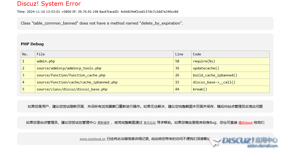This screenshot has width=282, height=152.
Task: Click the "No." column header
Action: click(x=25, y=54)
